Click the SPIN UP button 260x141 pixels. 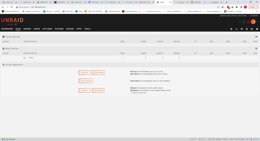[84, 73]
